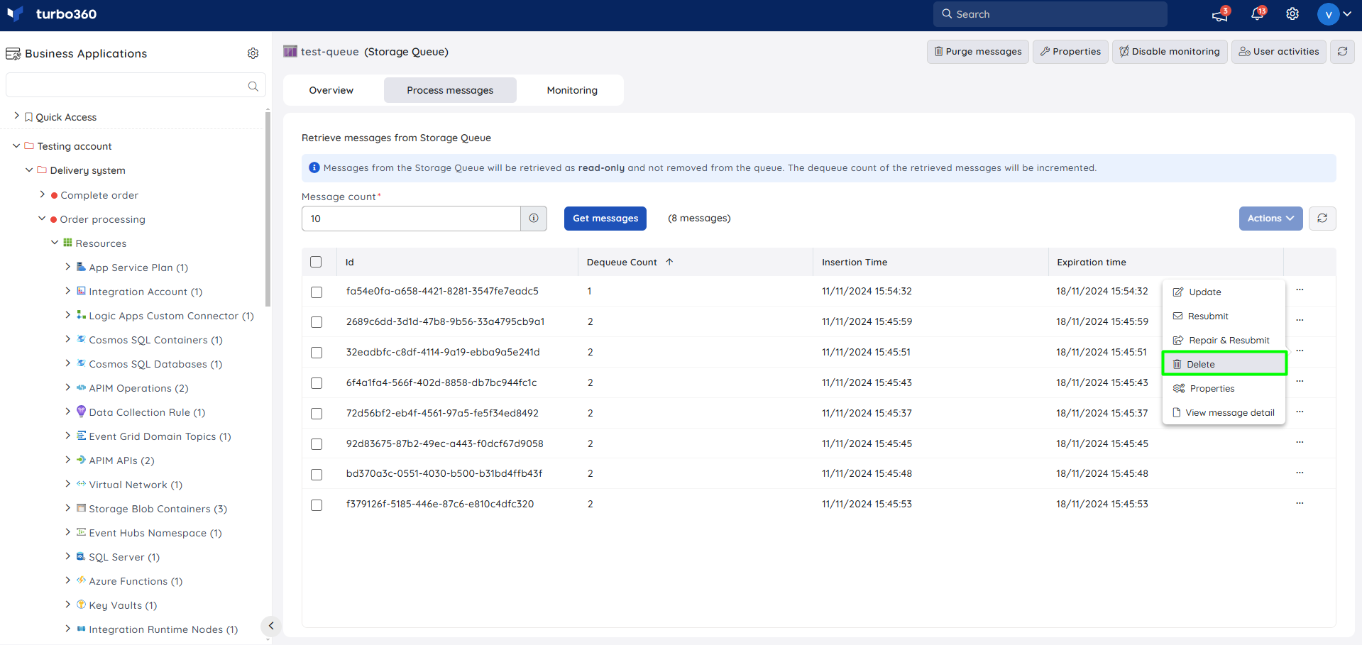Click the Business Applications settings gear
Screen dimensions: 1362x645
[x=253, y=53]
